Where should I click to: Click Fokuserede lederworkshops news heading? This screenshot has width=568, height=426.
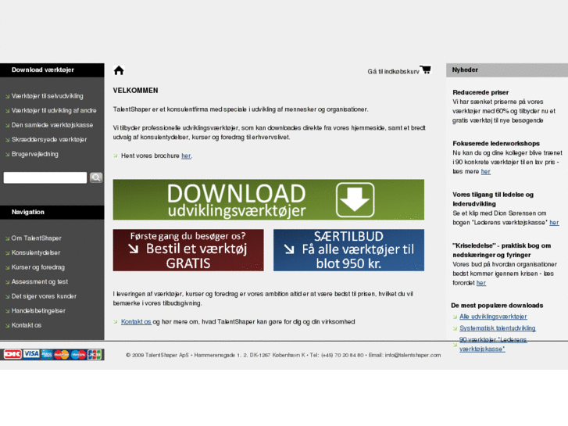pos(496,144)
